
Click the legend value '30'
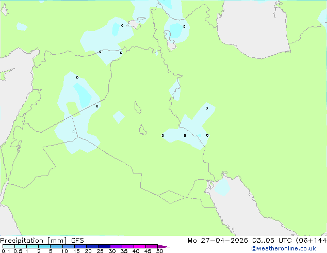coord(112,251)
